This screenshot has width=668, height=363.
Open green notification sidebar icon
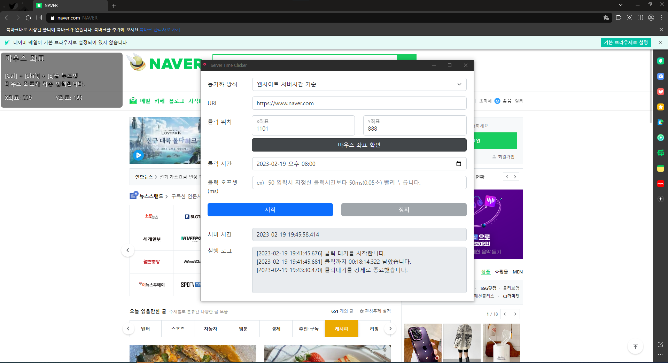(661, 61)
